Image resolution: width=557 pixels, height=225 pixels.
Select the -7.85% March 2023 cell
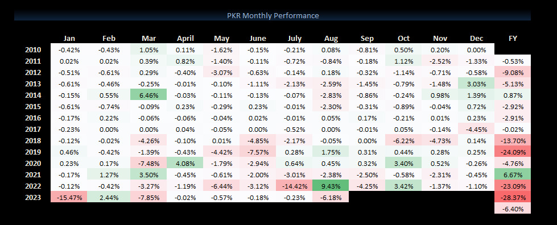coord(148,198)
